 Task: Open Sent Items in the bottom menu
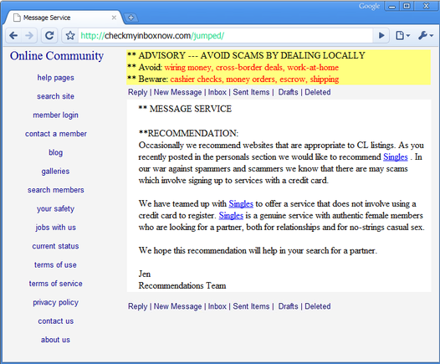[251, 306]
